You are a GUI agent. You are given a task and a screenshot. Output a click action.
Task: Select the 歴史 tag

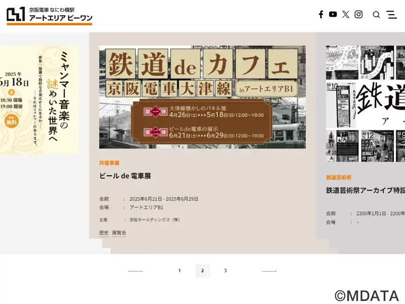[104, 233]
